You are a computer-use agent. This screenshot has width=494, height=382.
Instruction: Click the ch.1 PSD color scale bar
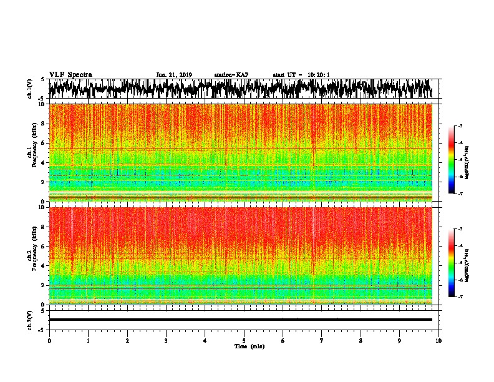[452, 160]
